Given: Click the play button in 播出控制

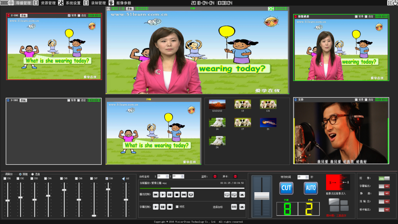Looking at the screenshot, I should [163, 195].
